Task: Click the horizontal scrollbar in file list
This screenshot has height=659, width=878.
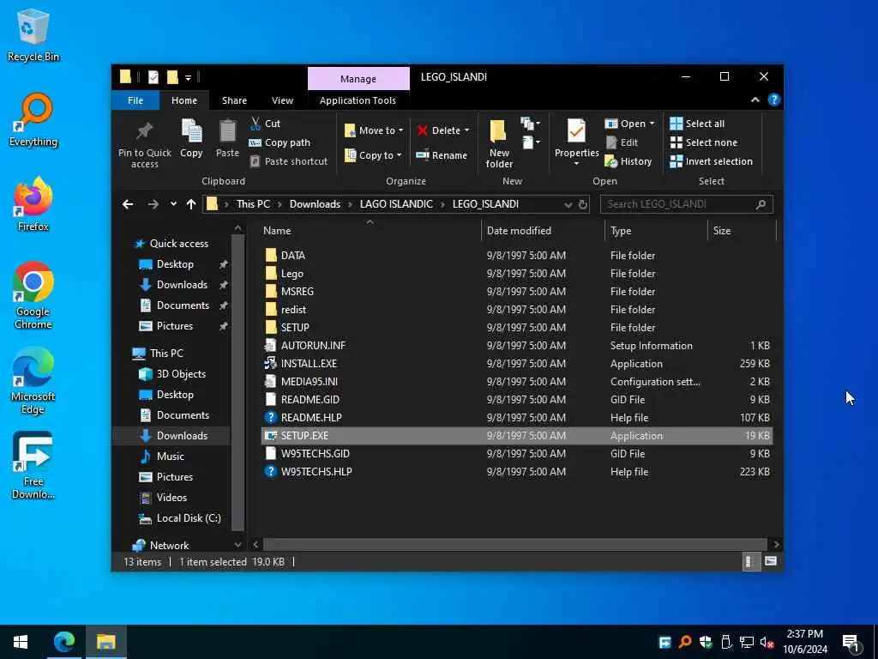Action: [x=514, y=545]
